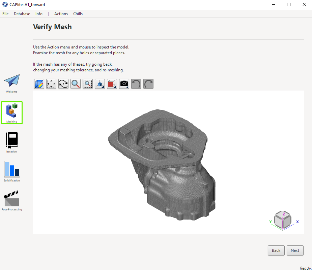Open the isometric view orientation dropdown
The image size is (312, 270).
[100, 84]
